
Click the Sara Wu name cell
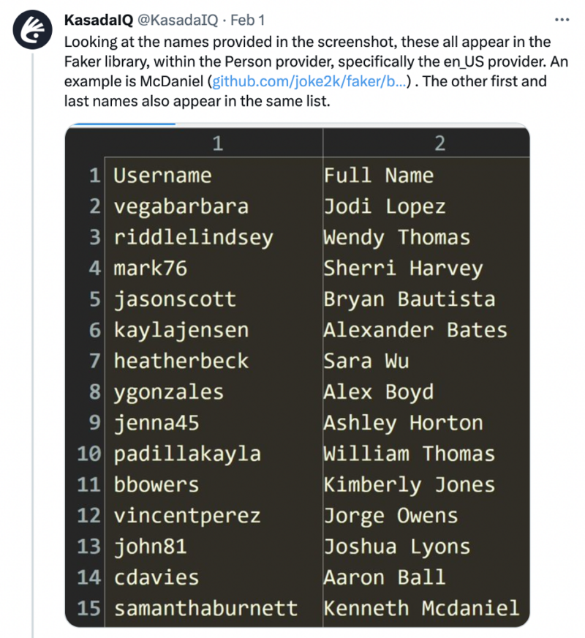366,361
